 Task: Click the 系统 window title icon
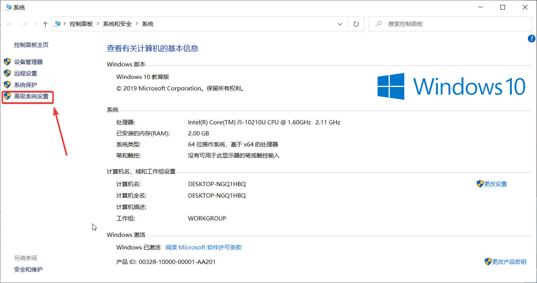point(8,7)
